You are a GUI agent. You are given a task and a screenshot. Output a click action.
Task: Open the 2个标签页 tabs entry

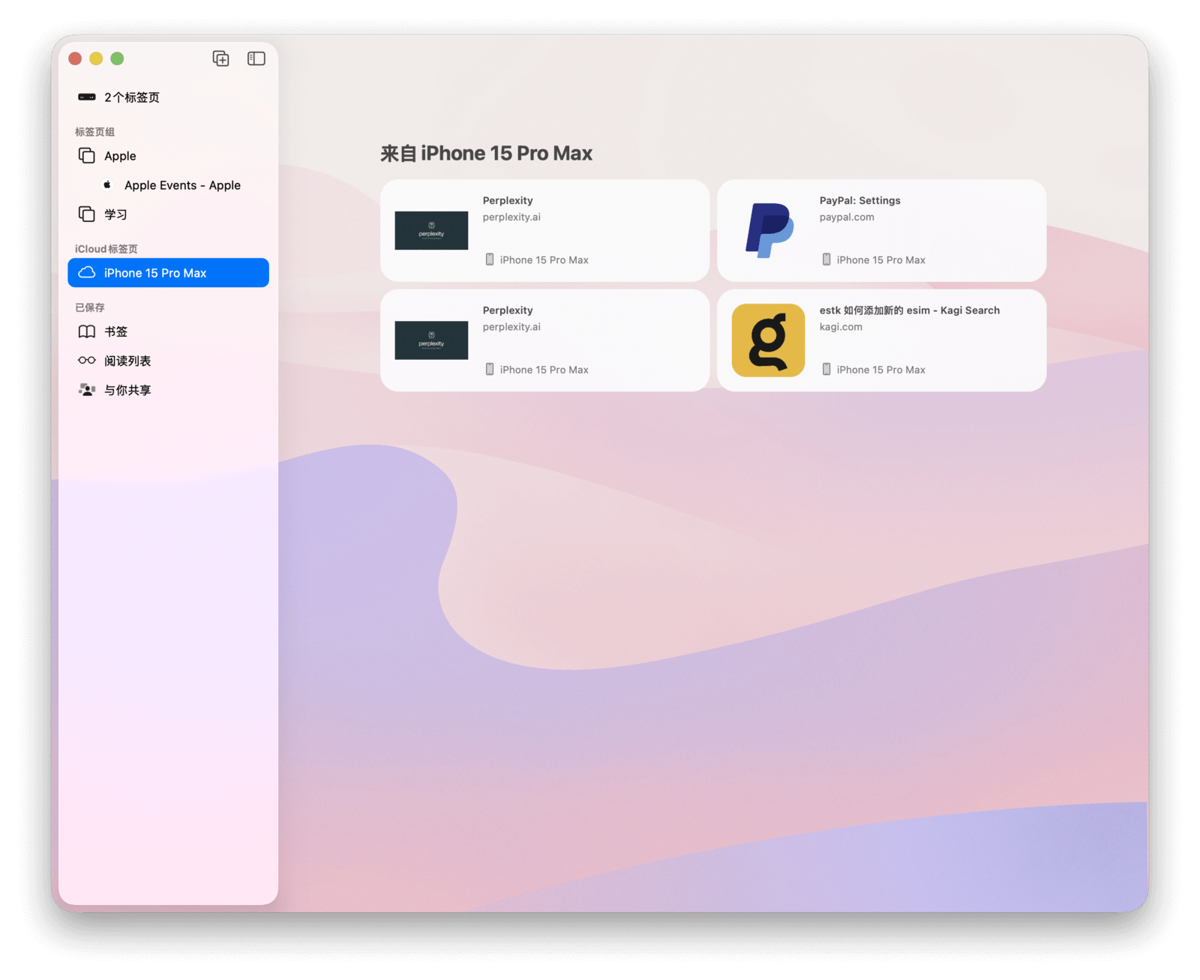coord(131,97)
